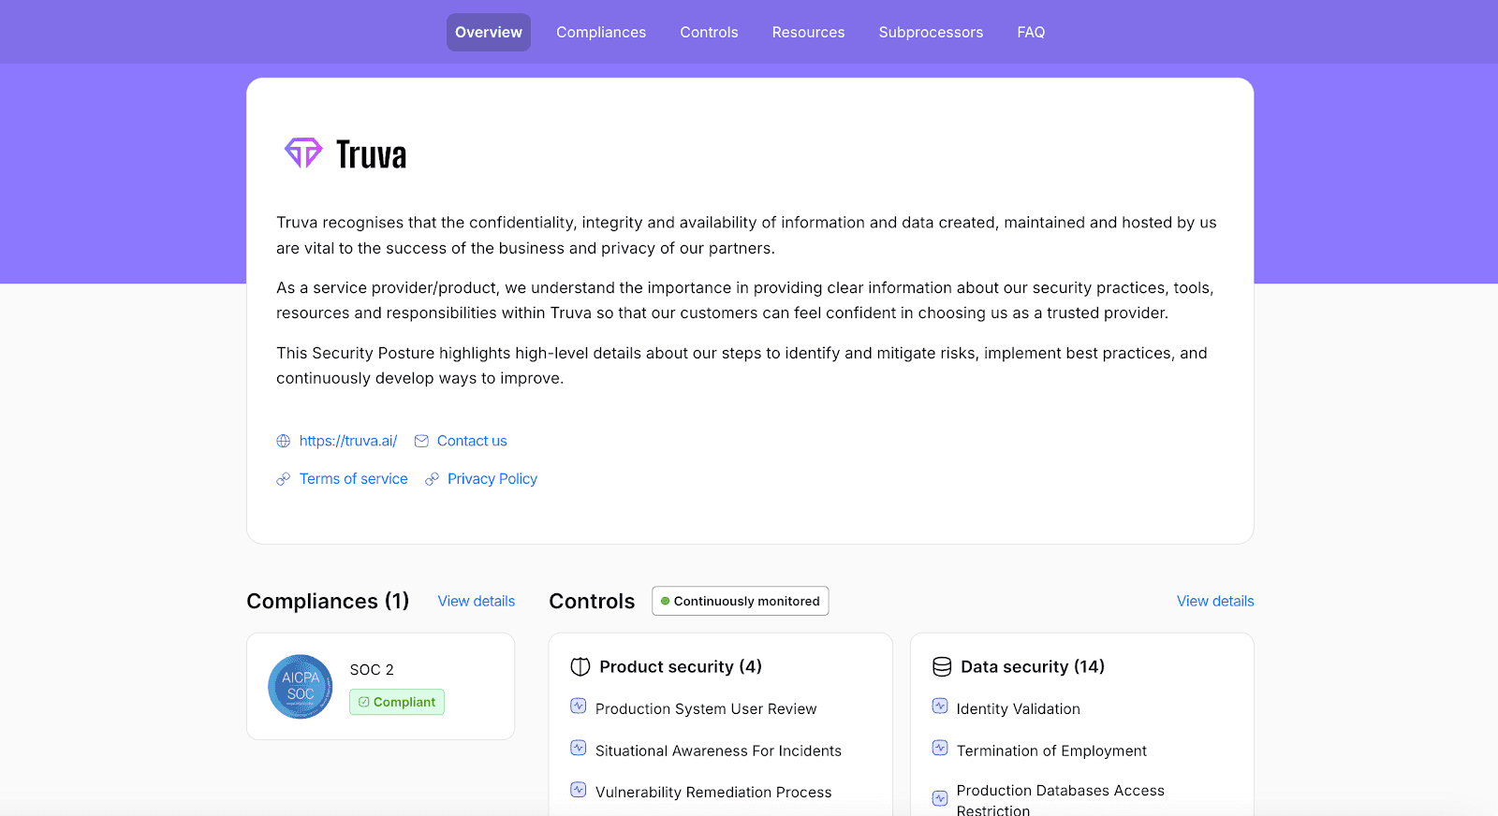Image resolution: width=1498 pixels, height=816 pixels.
Task: Click the Continuously monitored status badge
Action: click(741, 601)
